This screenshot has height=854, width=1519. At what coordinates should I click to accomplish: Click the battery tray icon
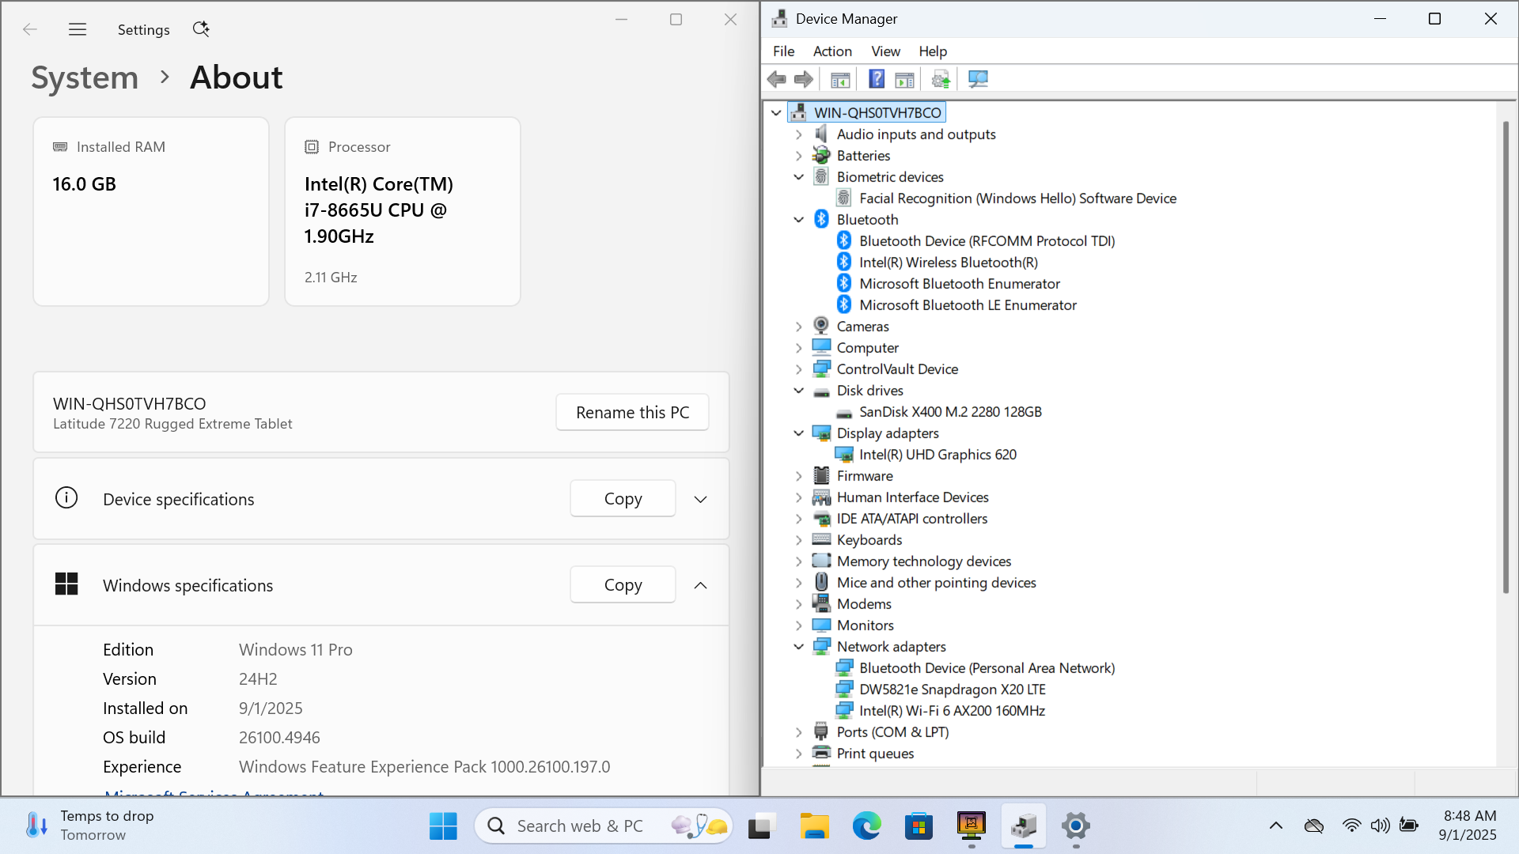pos(1409,826)
